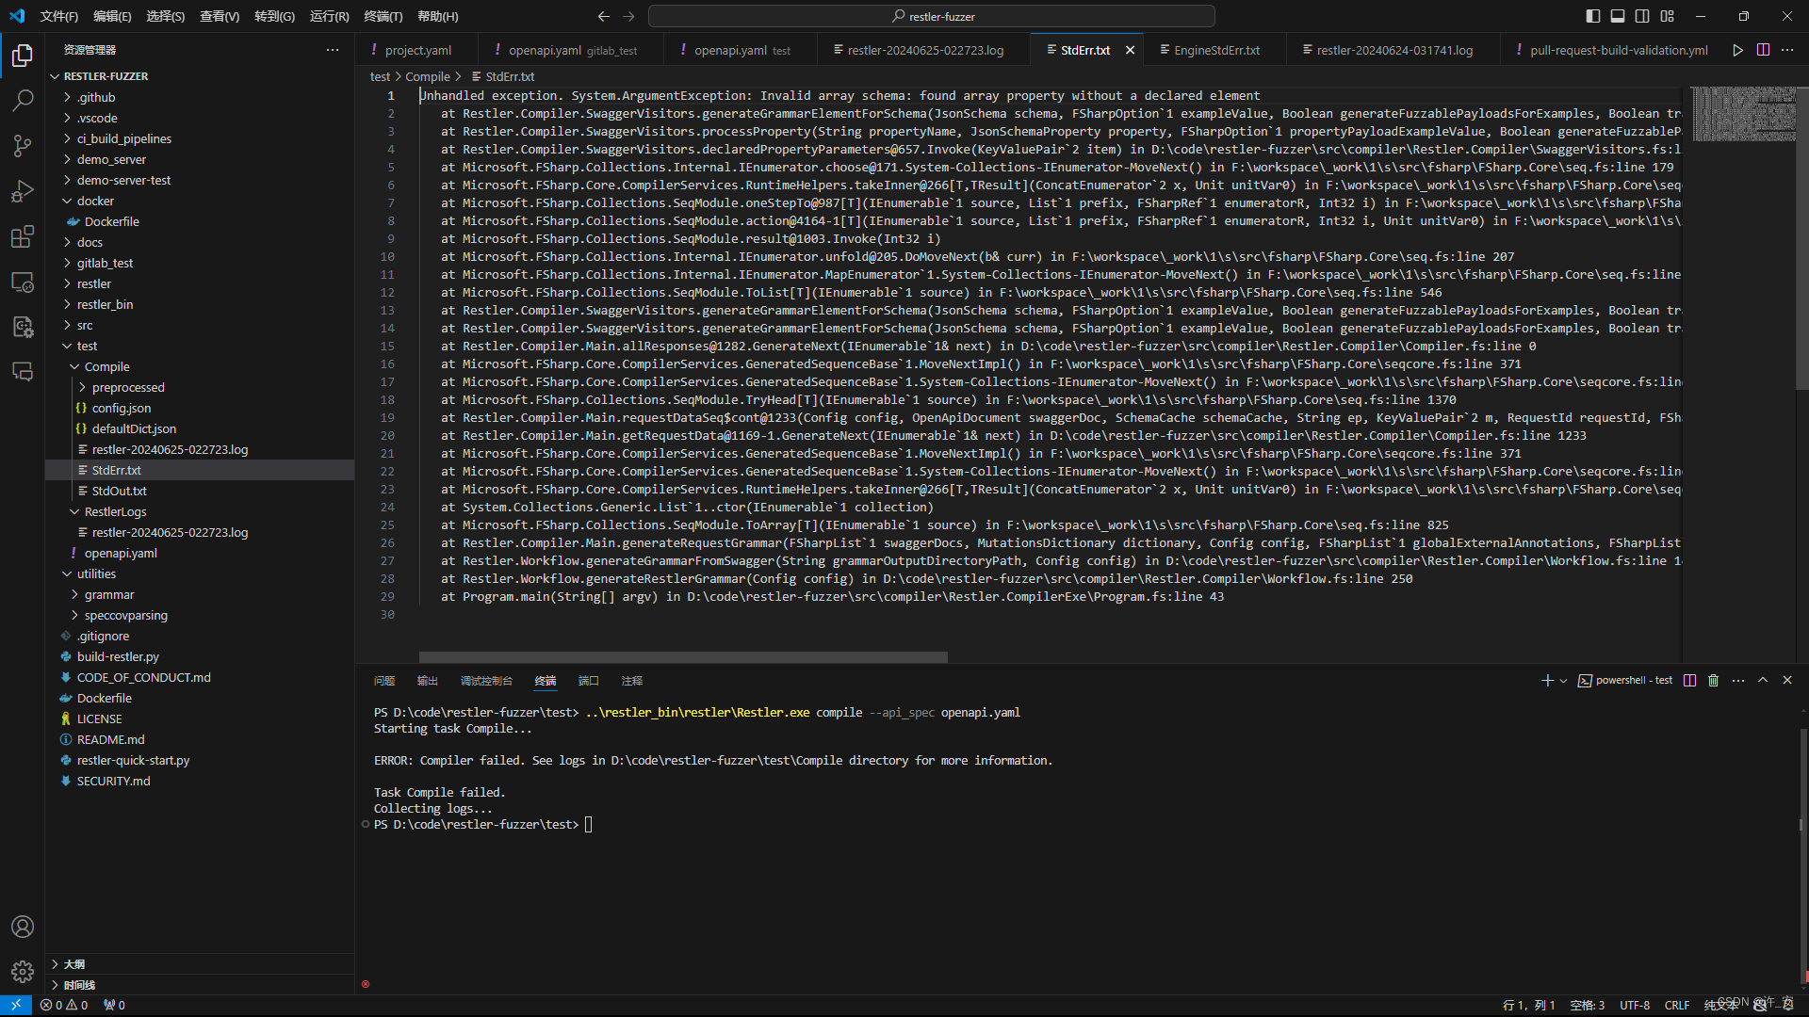Open Remote Explorer view

pos(23,282)
